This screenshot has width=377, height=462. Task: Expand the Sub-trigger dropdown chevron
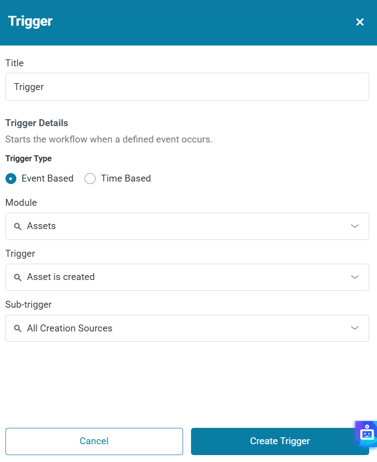coord(354,328)
